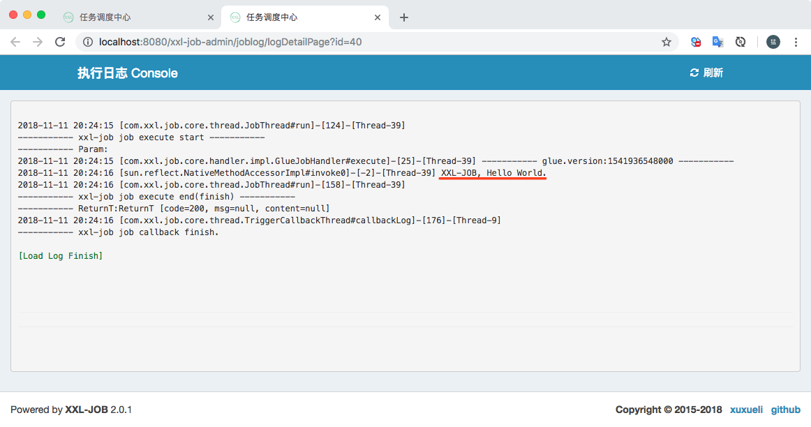
Task: Open the Google Translate extension icon
Action: [717, 42]
